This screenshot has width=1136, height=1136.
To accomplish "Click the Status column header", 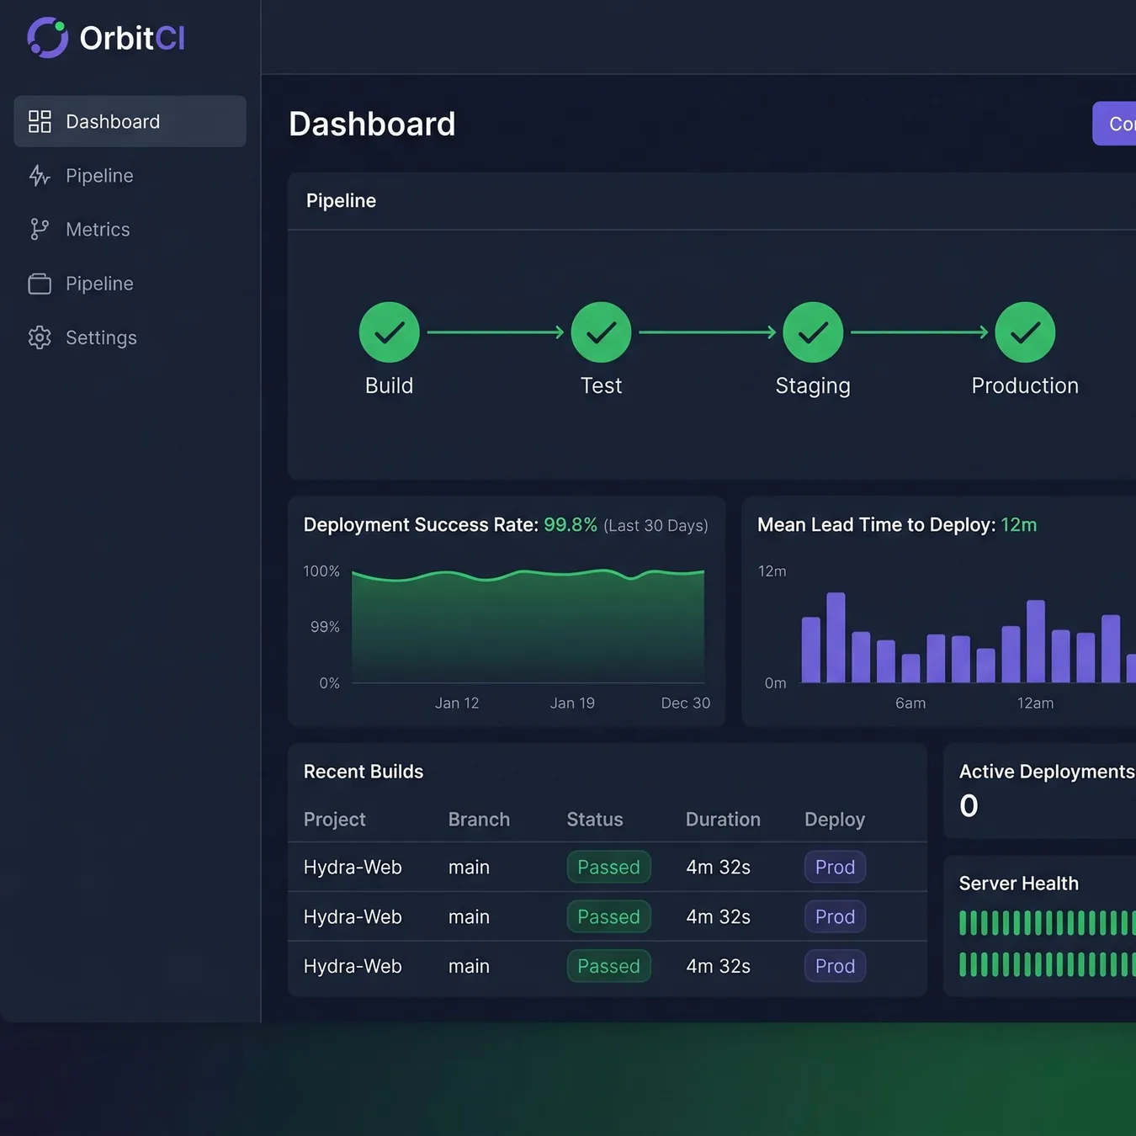I will click(x=595, y=820).
